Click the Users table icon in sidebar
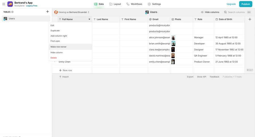 (x=5, y=19)
